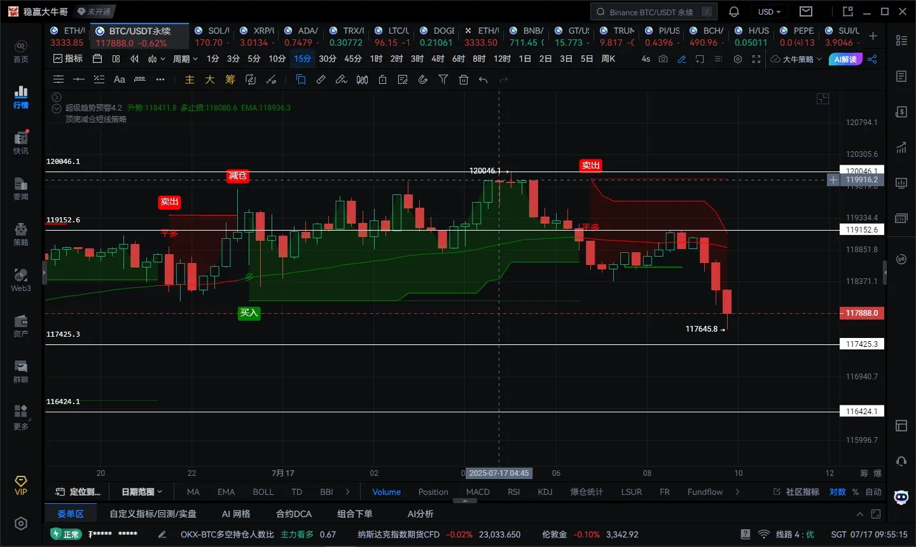Click the share icon next to AI解读
This screenshot has width=916, height=547.
[x=872, y=58]
